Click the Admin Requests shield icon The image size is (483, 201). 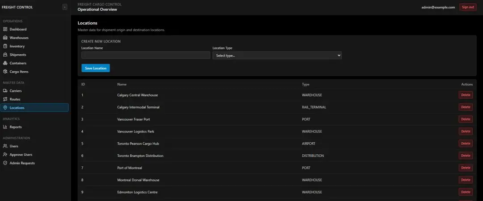point(5,163)
